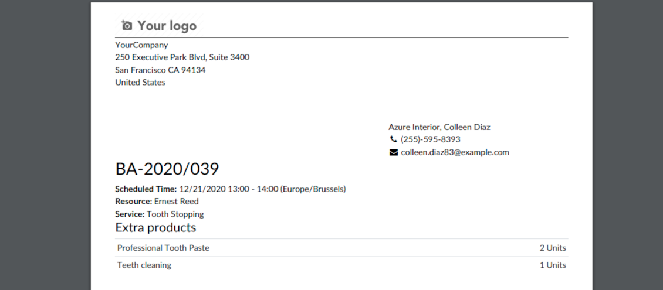Click the Tooth Stopping service name

[175, 214]
